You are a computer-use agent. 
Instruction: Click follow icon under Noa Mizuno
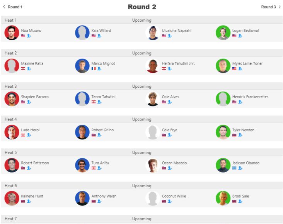click(x=29, y=36)
